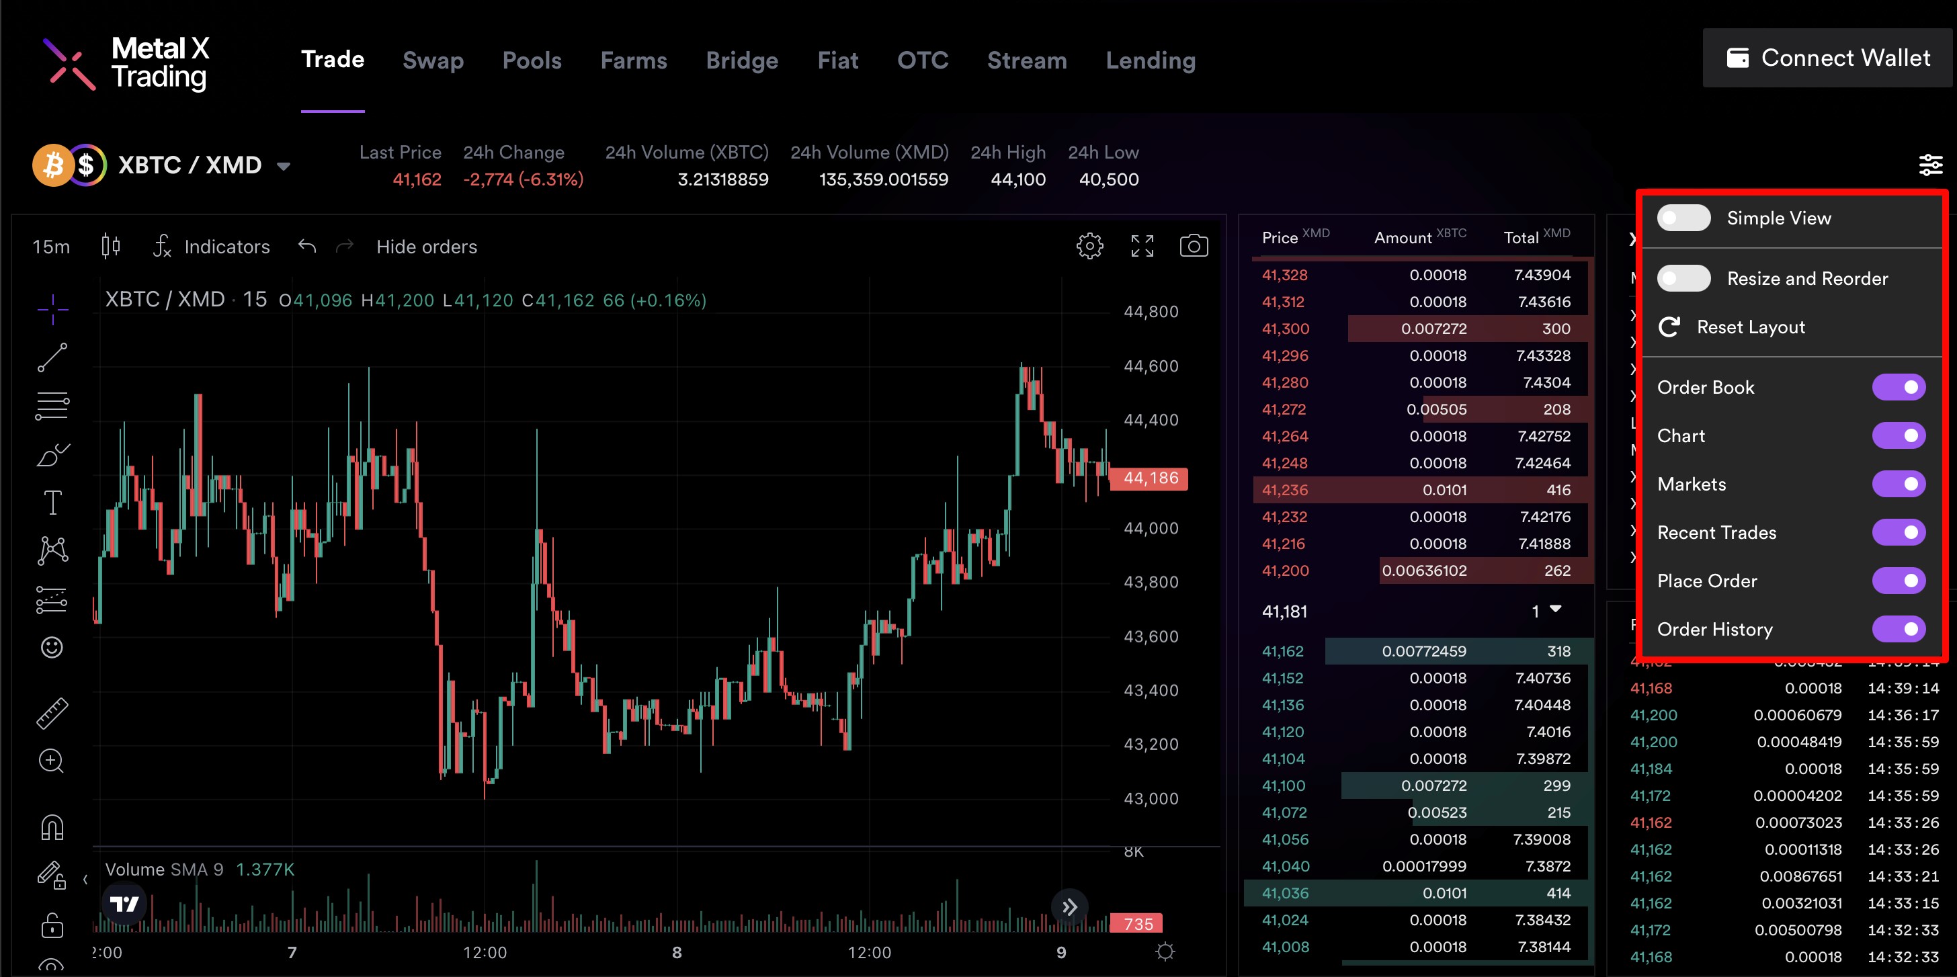
Task: Select the trend line drawing tool
Action: [52, 357]
